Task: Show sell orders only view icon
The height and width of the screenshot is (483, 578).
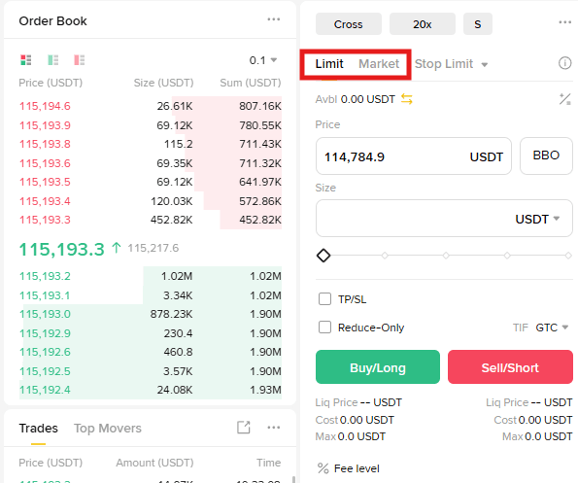Action: [80, 59]
